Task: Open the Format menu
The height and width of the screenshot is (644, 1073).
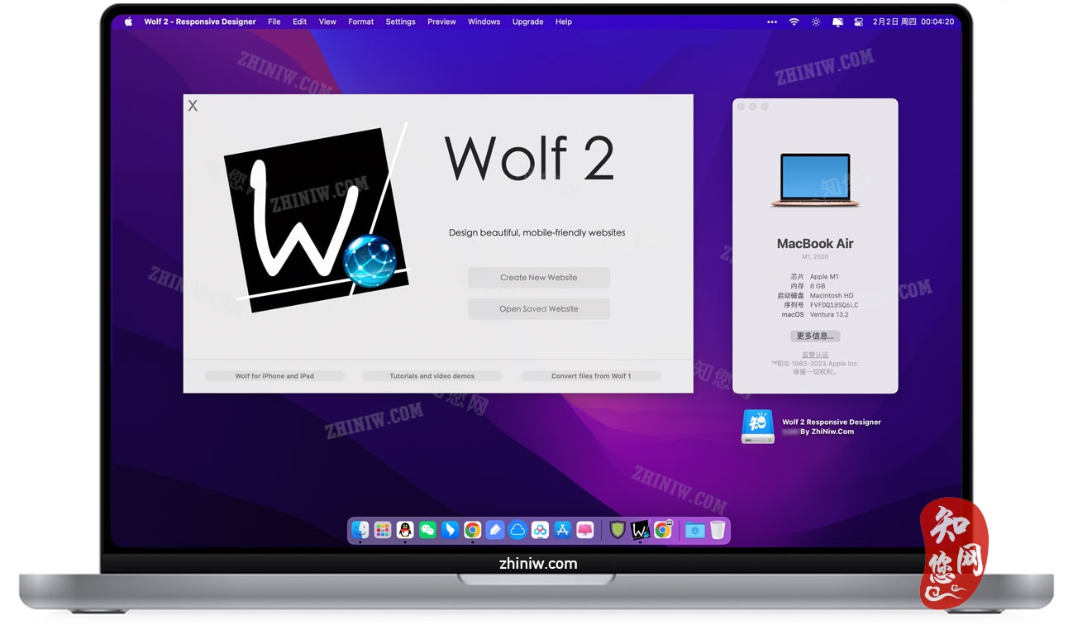Action: pos(360,21)
